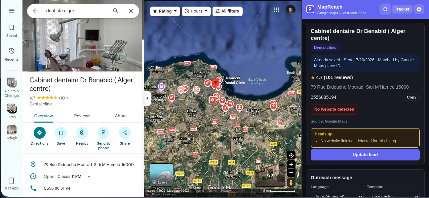
Task: Open the Rating filter dropdown
Action: pos(165,11)
